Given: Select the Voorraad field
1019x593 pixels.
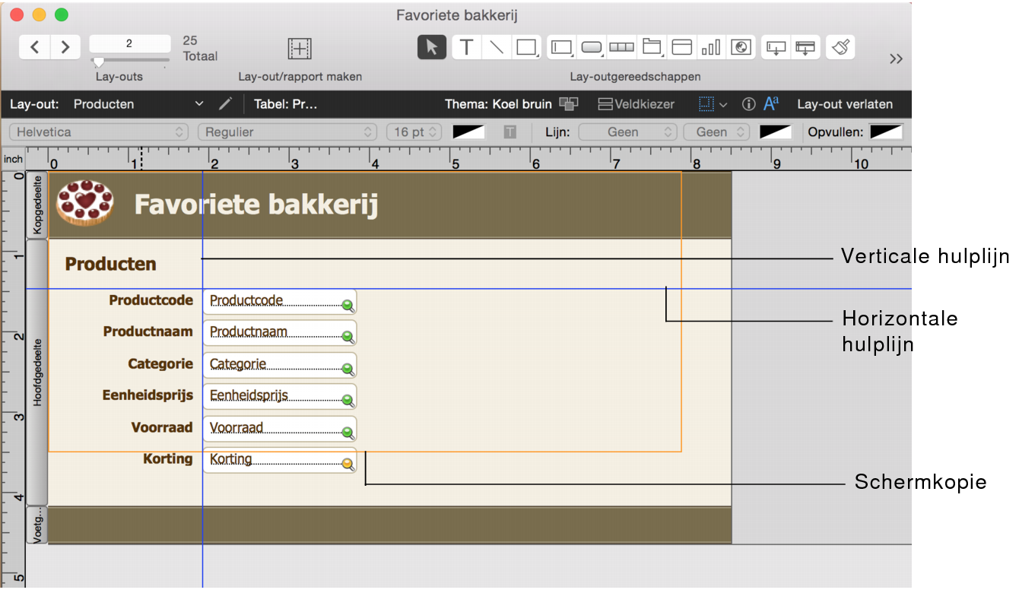Looking at the screenshot, I should point(280,429).
